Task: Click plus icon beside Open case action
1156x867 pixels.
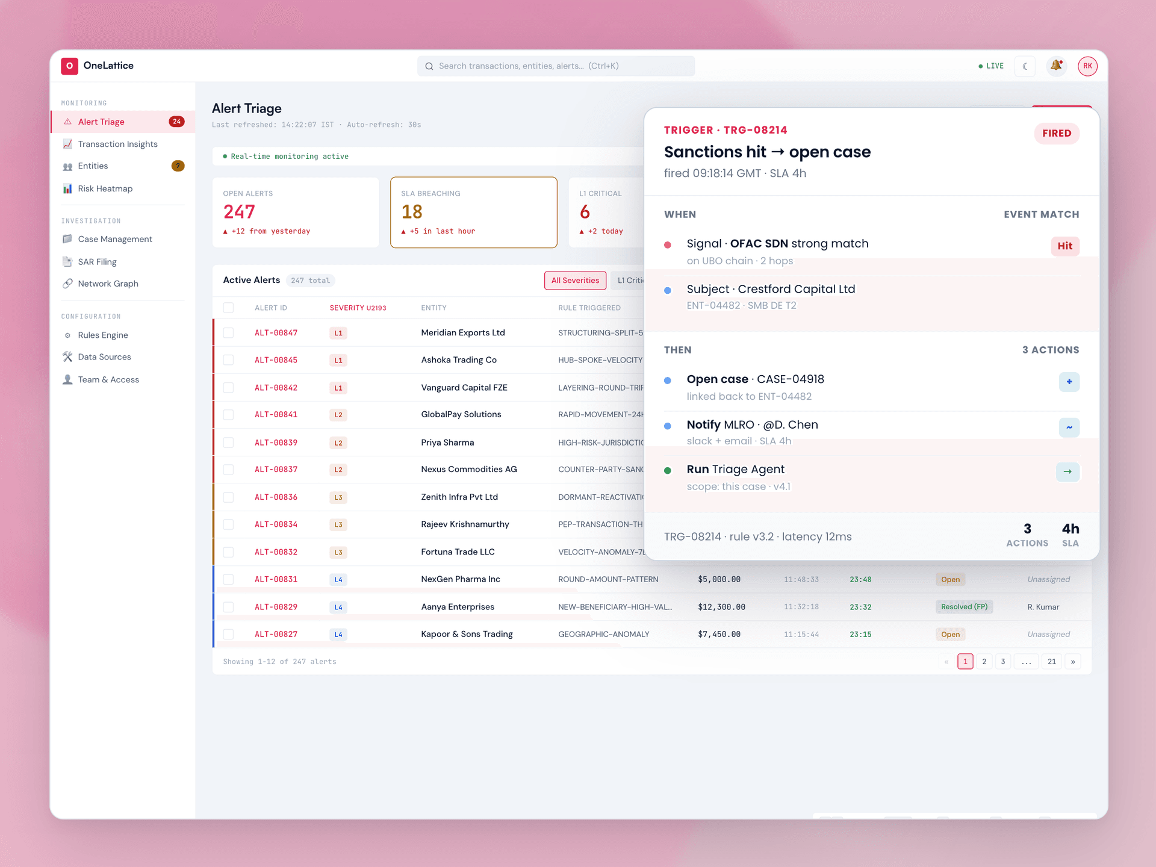Action: pyautogui.click(x=1069, y=382)
